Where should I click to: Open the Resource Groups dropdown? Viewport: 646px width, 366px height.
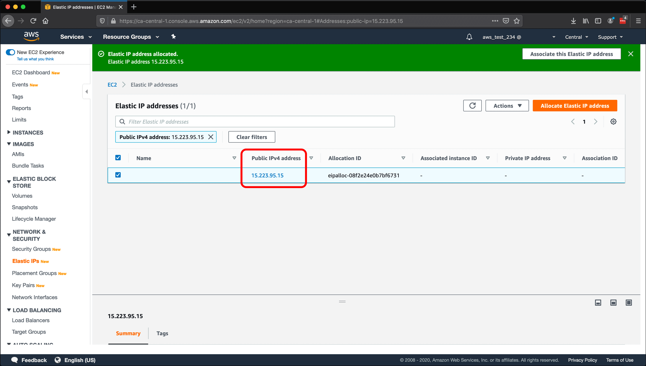(131, 37)
